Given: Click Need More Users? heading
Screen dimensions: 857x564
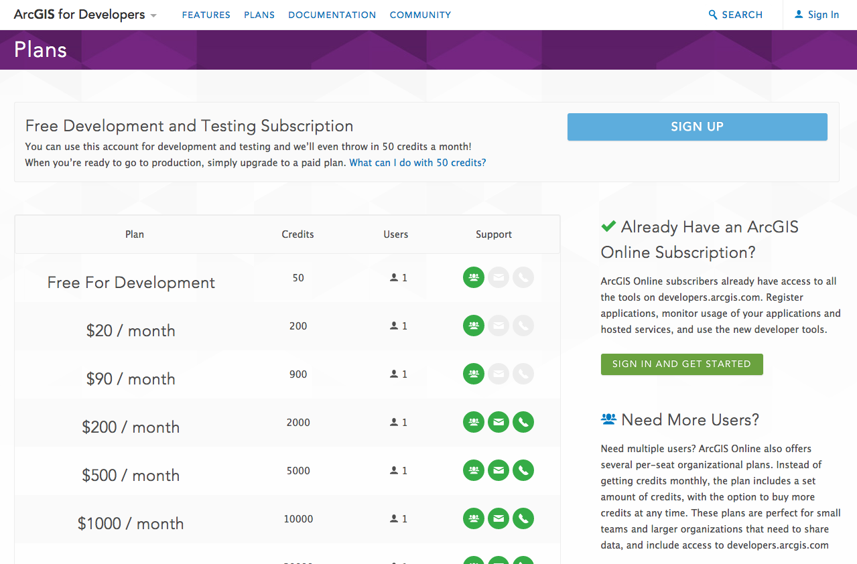Looking at the screenshot, I should pos(690,420).
